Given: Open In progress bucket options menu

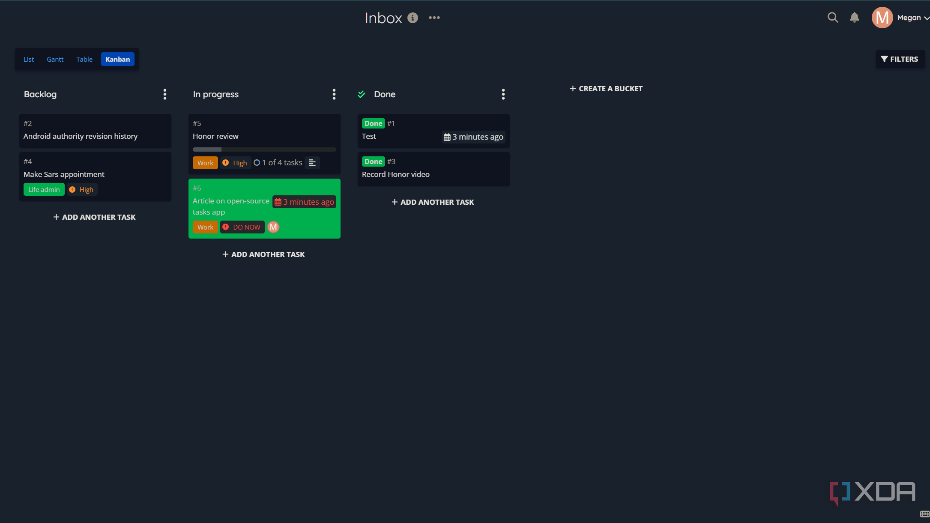Looking at the screenshot, I should [x=334, y=94].
